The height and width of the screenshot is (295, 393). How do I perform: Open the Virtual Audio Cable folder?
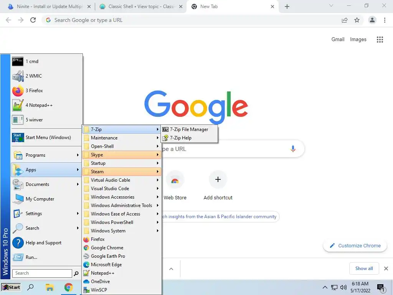(x=122, y=180)
